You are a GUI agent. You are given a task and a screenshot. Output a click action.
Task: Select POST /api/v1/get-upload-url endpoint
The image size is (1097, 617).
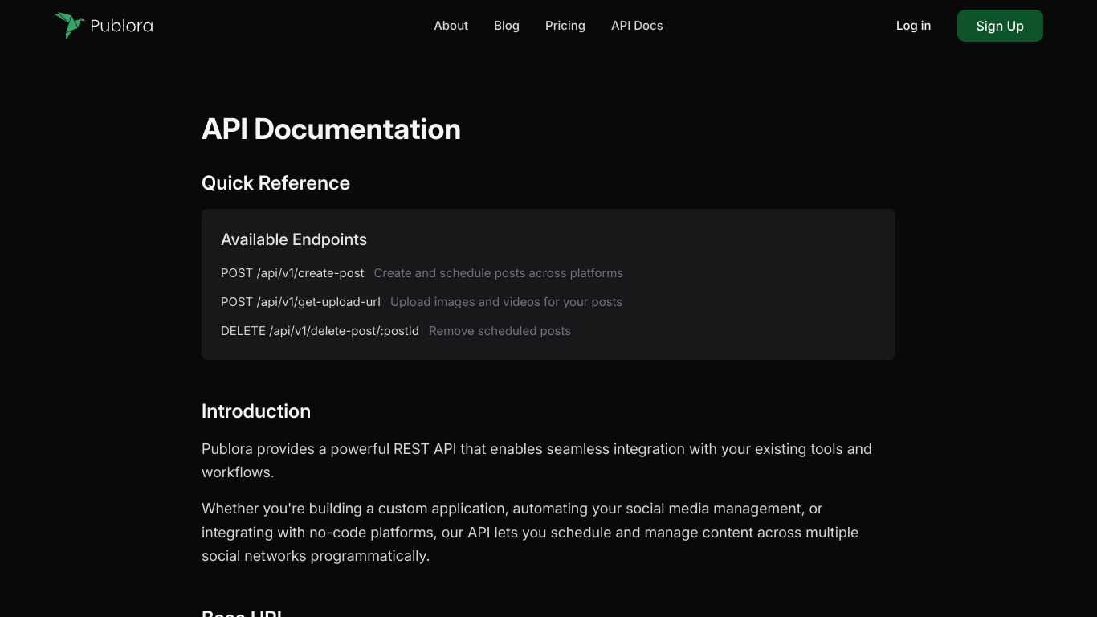click(x=300, y=302)
